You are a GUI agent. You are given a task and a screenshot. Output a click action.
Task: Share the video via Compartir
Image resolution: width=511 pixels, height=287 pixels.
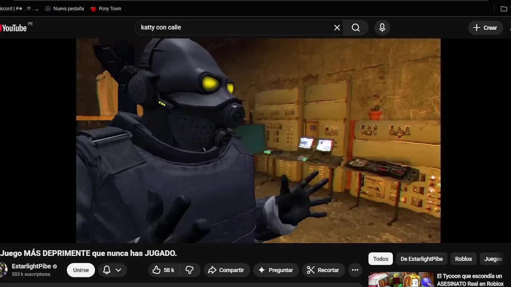pos(226,270)
